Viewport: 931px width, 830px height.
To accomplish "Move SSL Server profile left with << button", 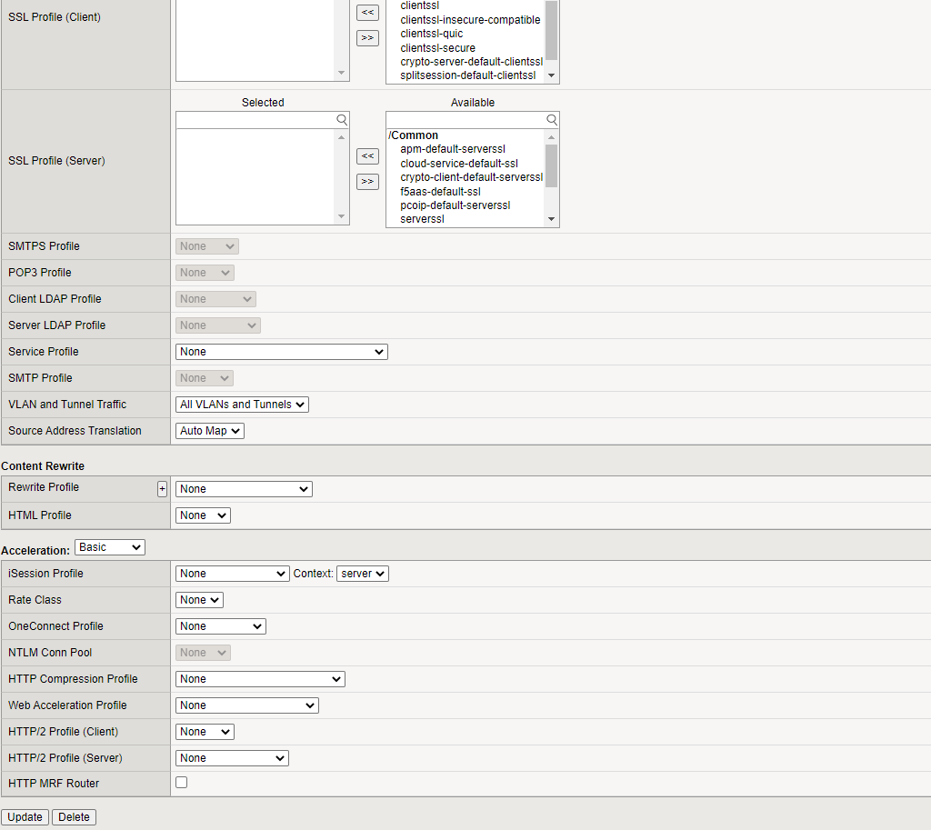I will coord(367,156).
